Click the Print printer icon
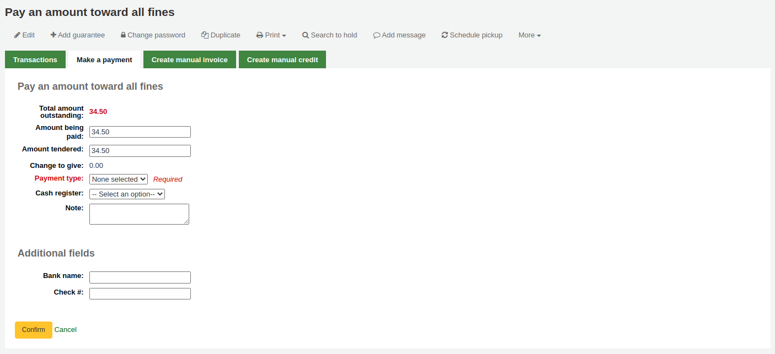 [x=259, y=35]
